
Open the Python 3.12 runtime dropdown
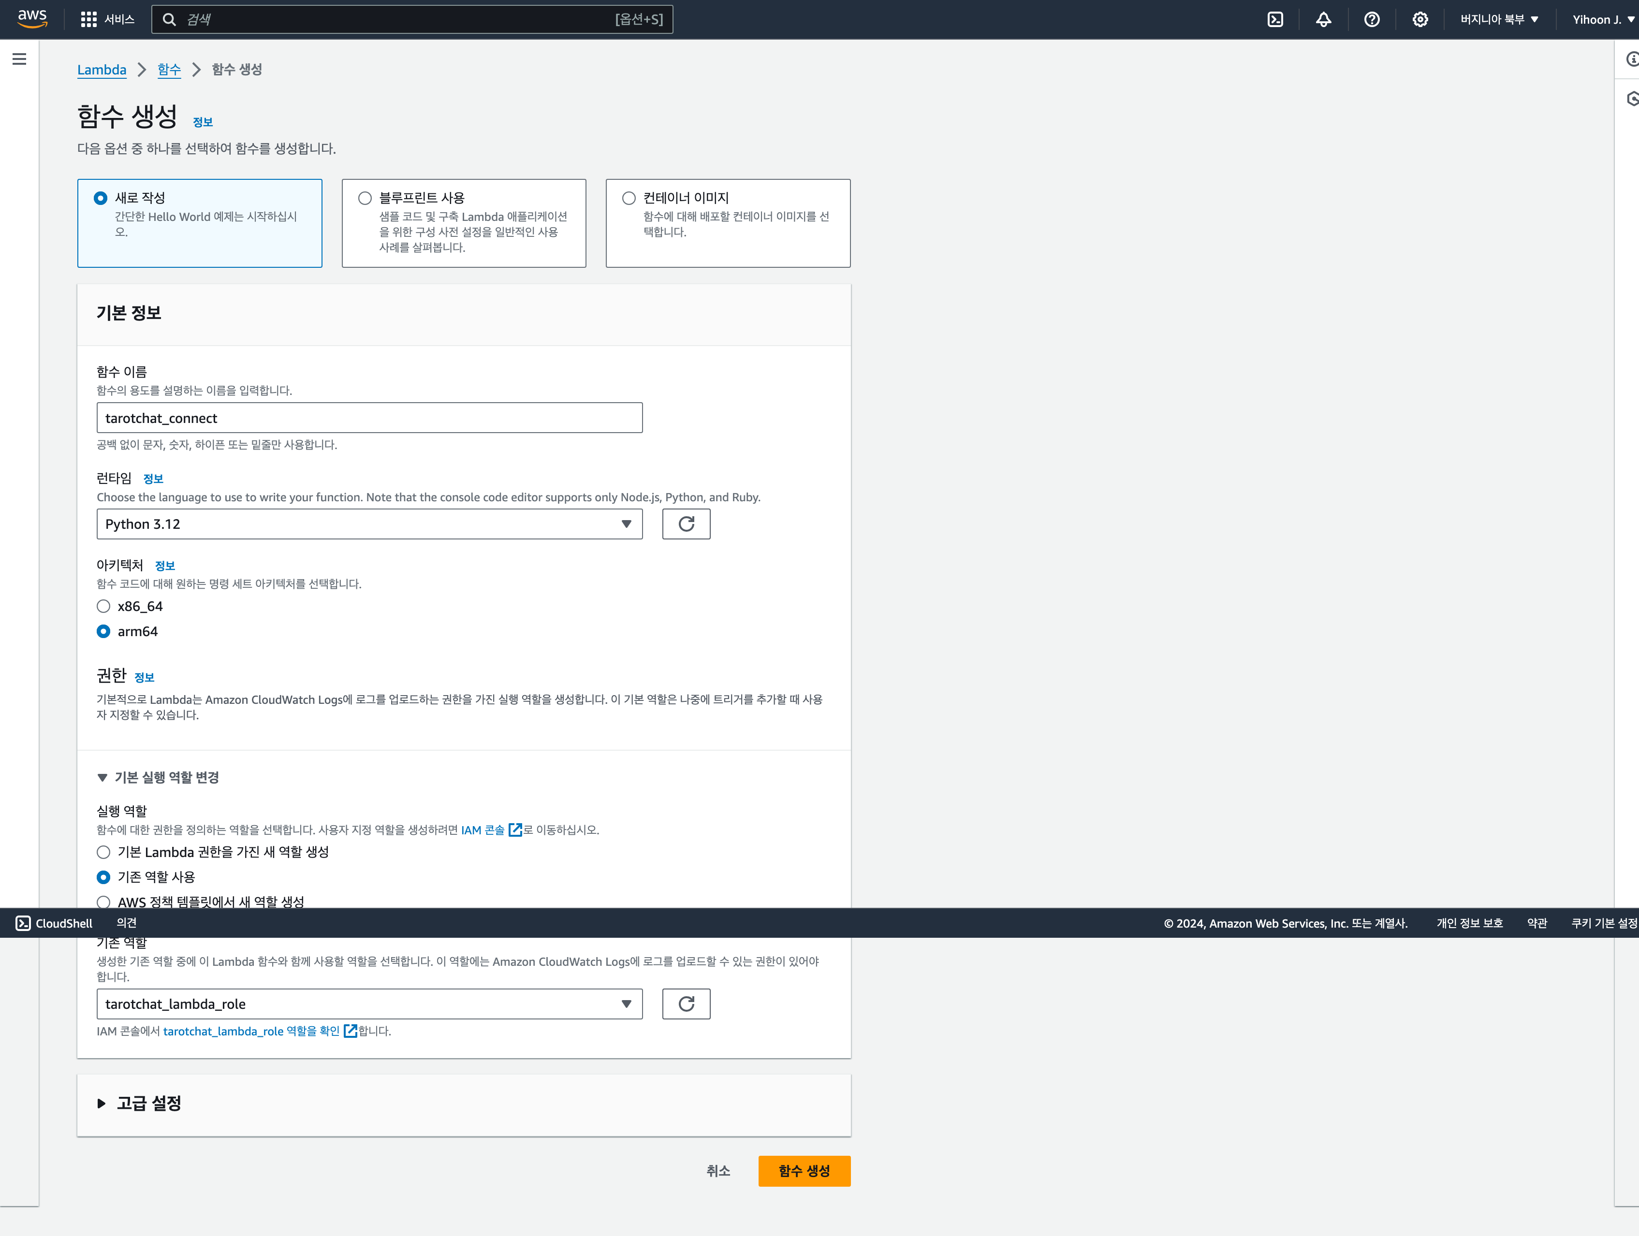[369, 524]
